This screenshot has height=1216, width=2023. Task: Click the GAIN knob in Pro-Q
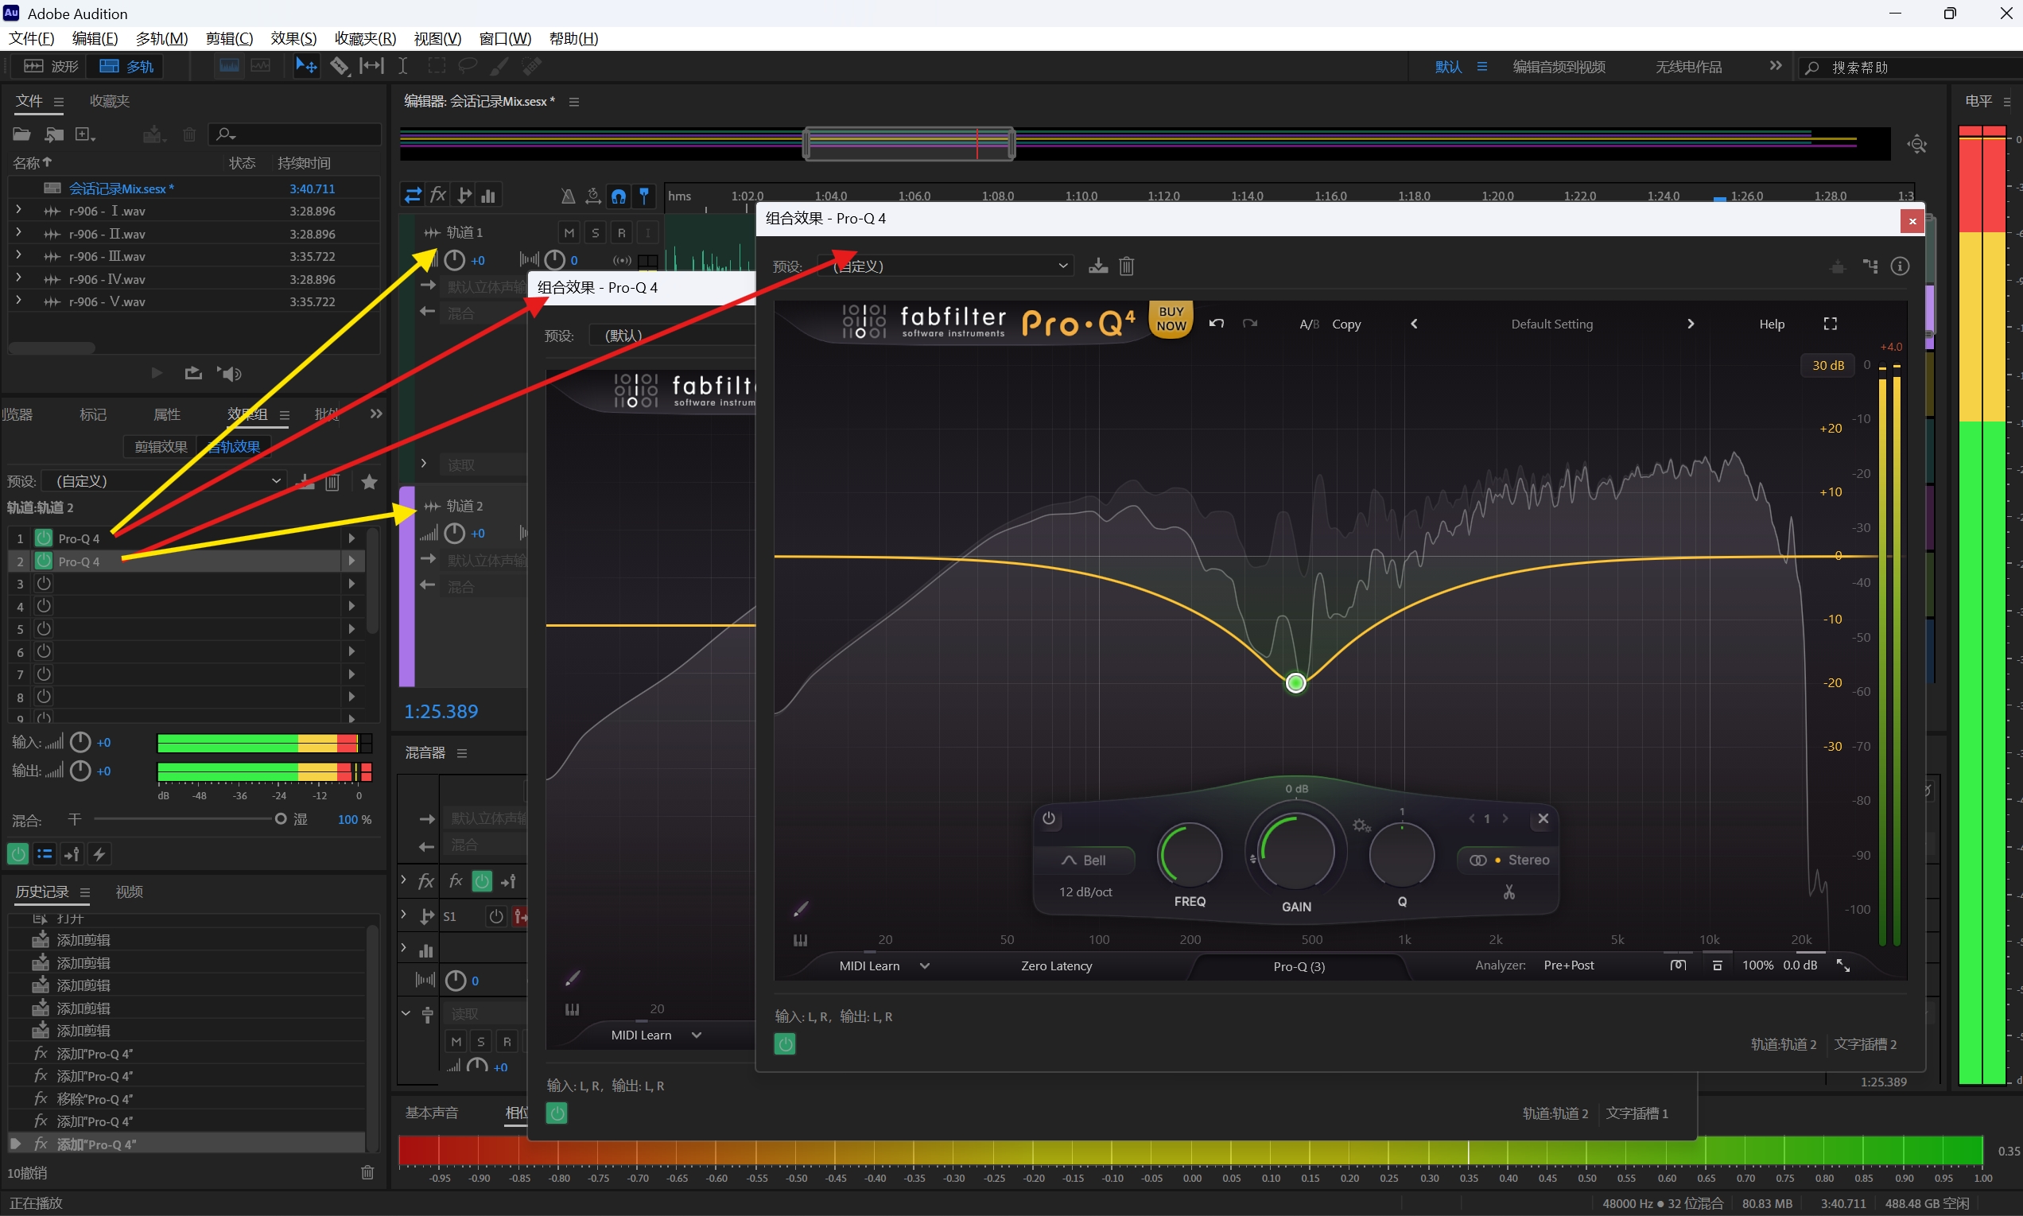pos(1295,853)
